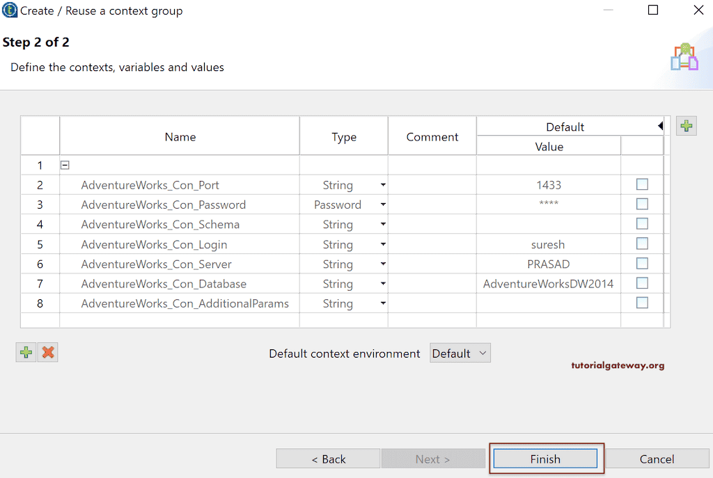Viewport: 713px width, 478px height.
Task: Cancel the context group wizard
Action: 657,459
